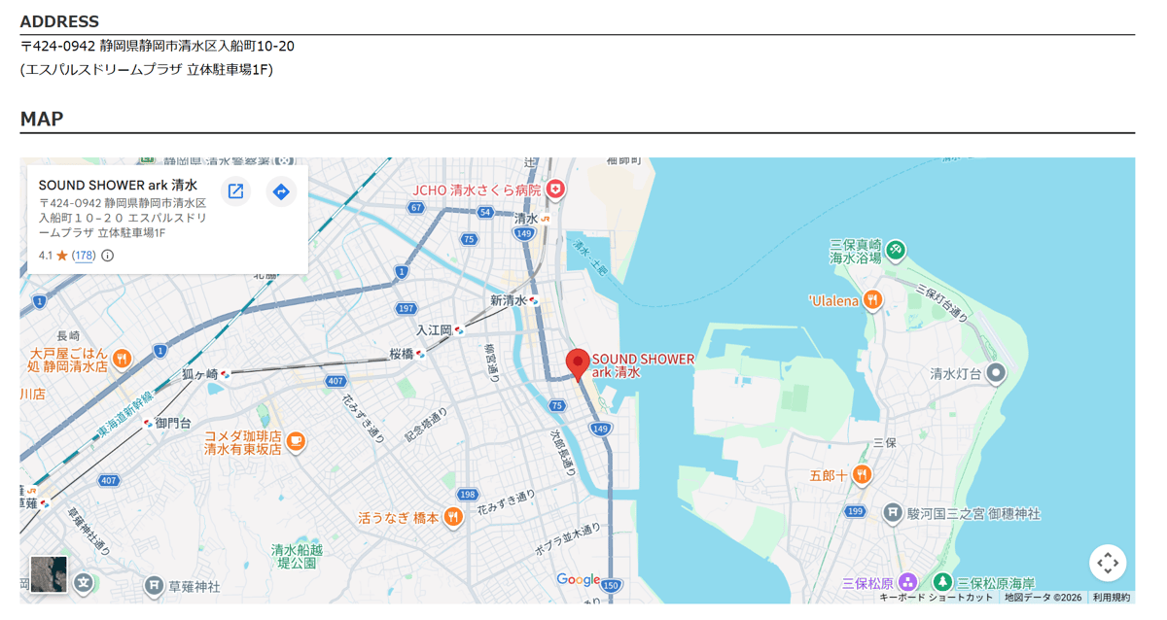The image size is (1167, 620).
Task: Open larger map view icon
Action: 235,191
